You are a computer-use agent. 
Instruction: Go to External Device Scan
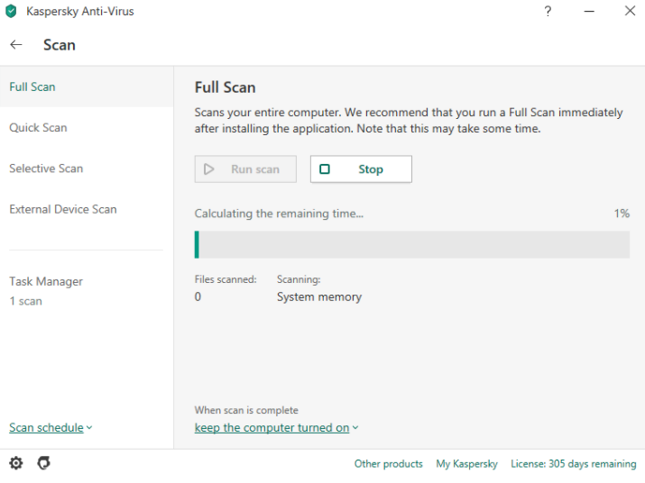(63, 209)
